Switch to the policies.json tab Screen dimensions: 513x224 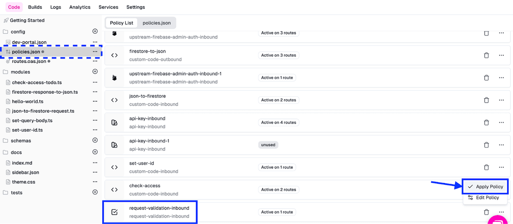pyautogui.click(x=157, y=23)
